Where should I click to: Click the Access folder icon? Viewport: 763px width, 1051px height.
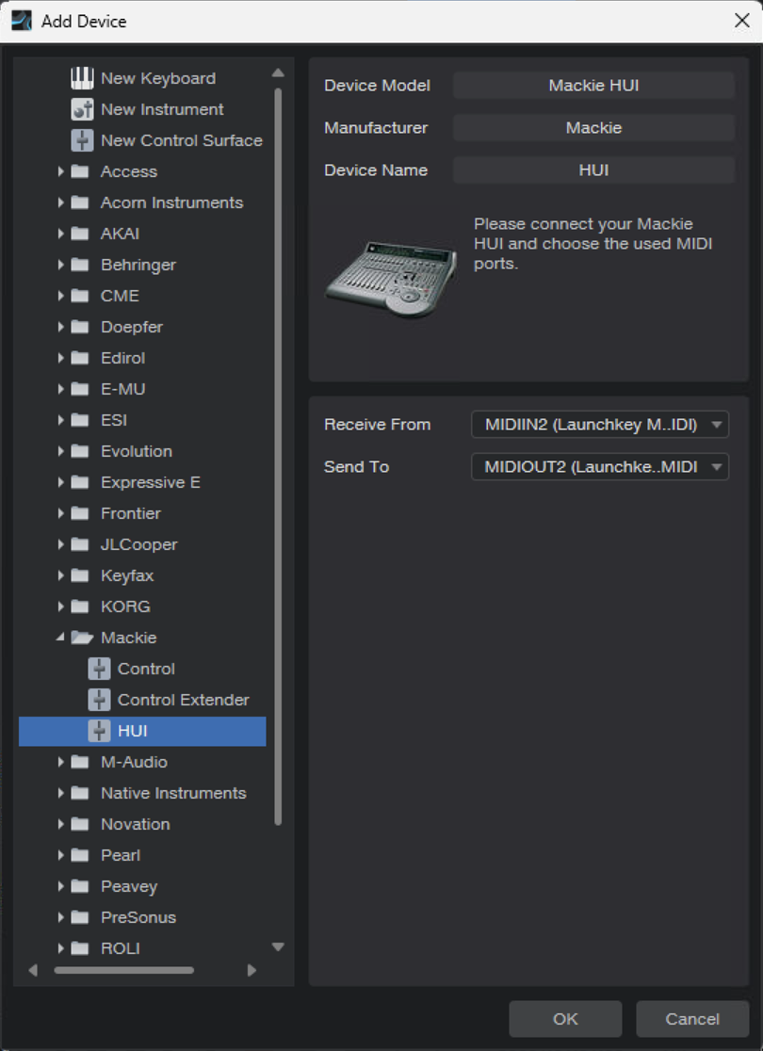point(80,171)
